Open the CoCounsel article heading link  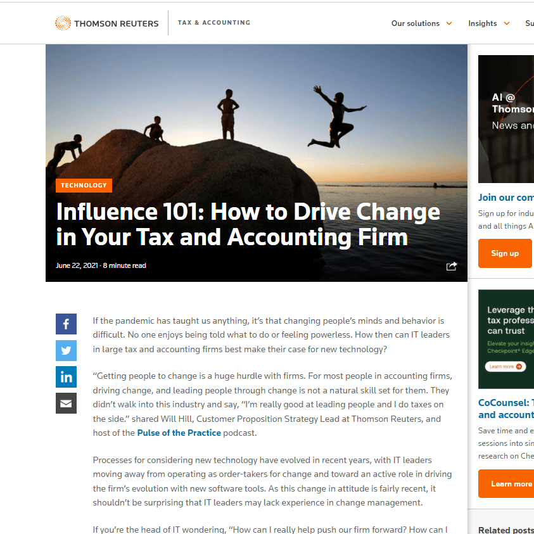click(x=506, y=409)
